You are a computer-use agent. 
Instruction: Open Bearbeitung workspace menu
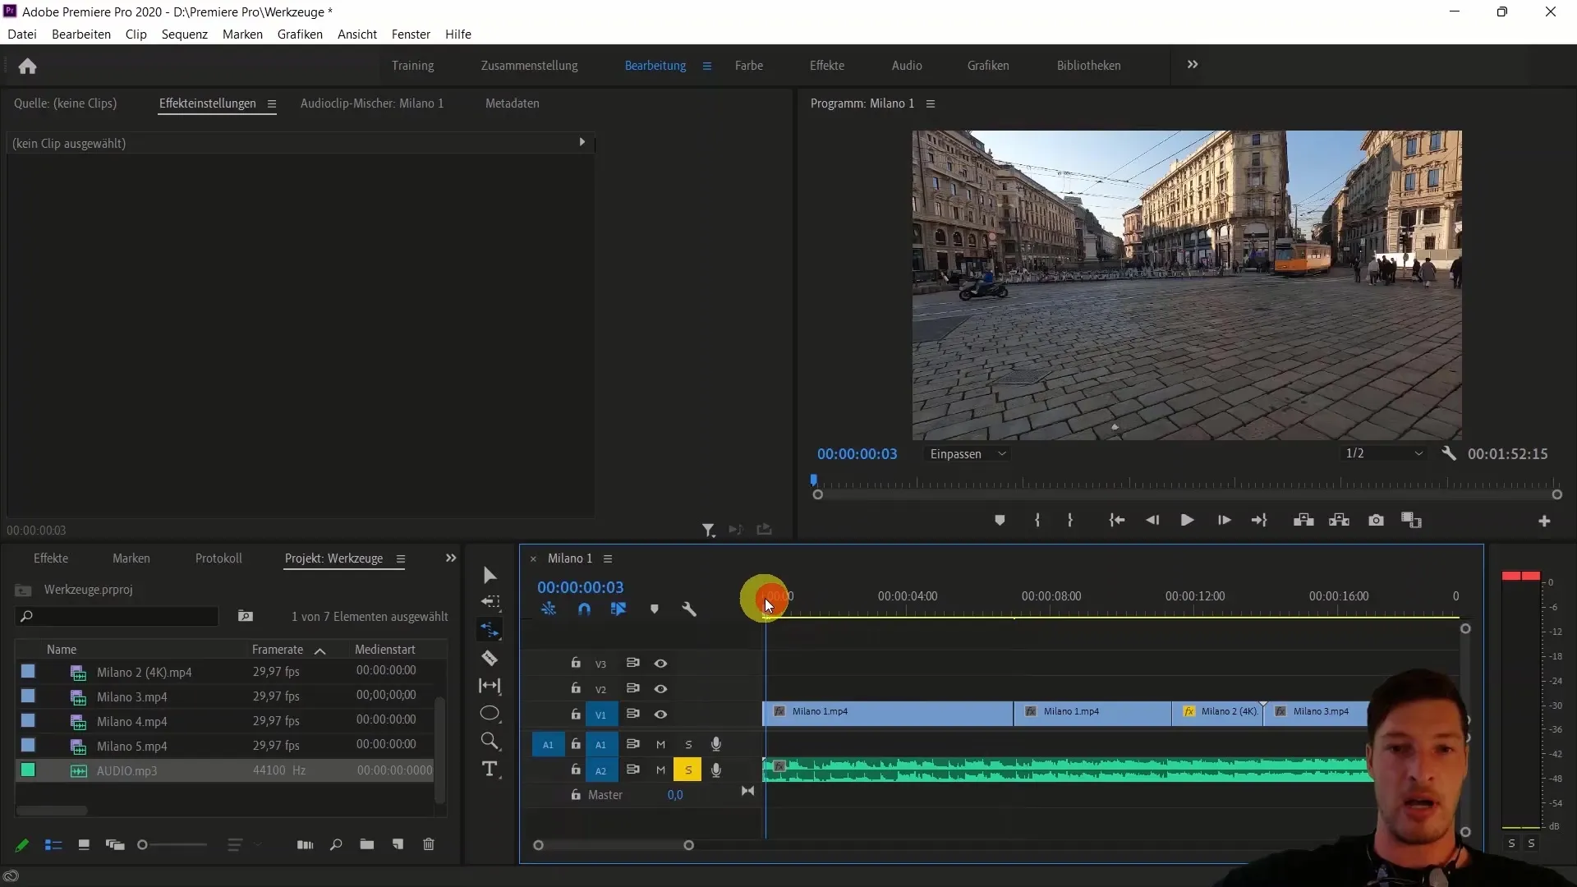(707, 66)
